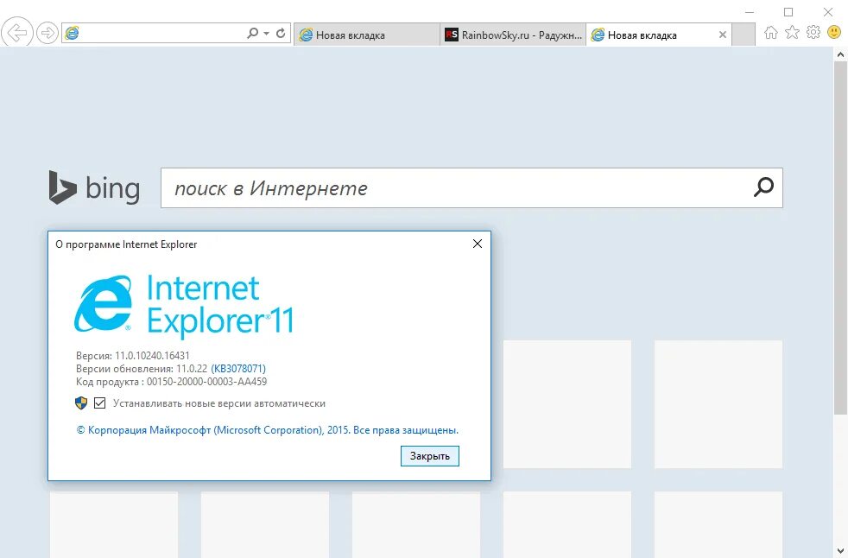Click the browser Forward arrow button
The height and width of the screenshot is (558, 848).
point(47,33)
